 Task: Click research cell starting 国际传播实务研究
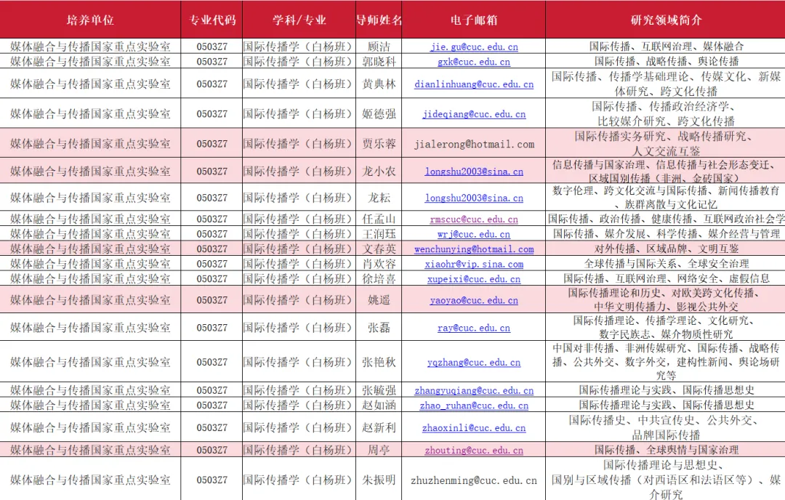(x=666, y=144)
